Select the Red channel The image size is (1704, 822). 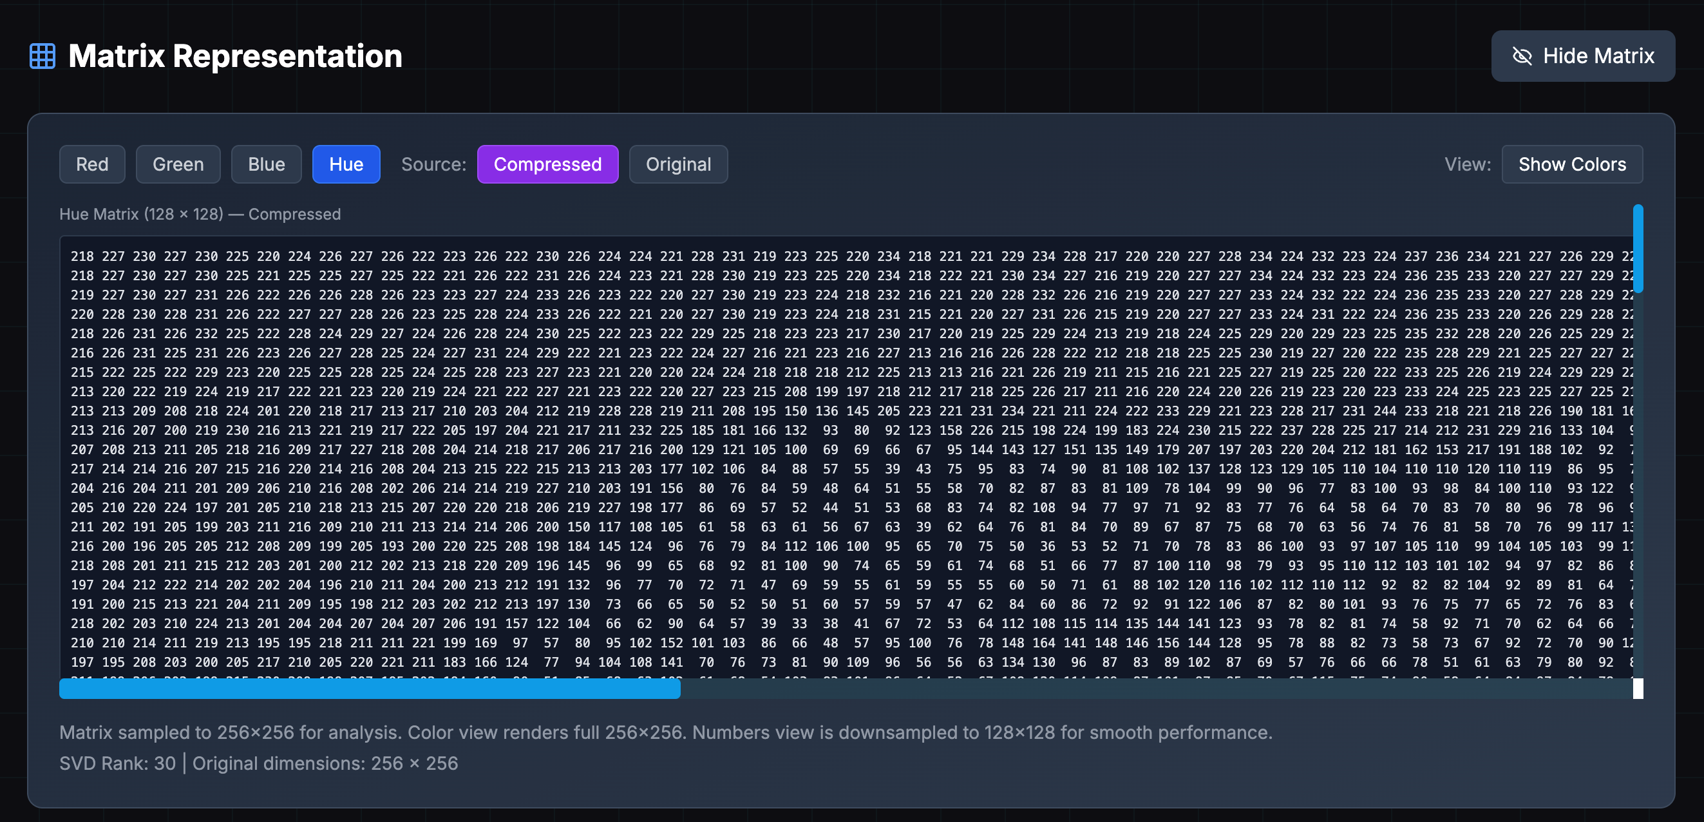[x=92, y=164]
